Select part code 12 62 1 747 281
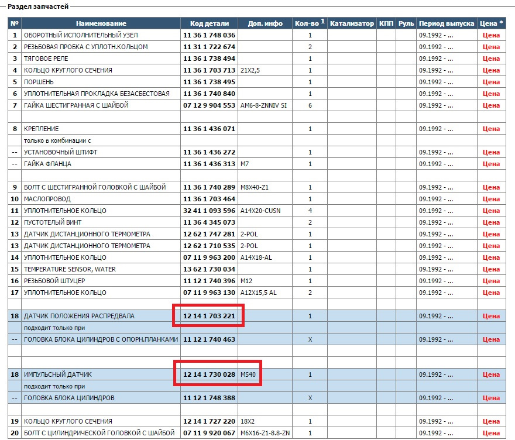Image resolution: width=515 pixels, height=440 pixels. click(210, 234)
